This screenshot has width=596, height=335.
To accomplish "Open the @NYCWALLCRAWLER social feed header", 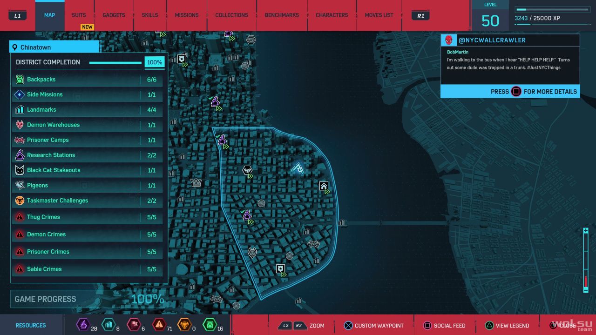I will [510, 40].
